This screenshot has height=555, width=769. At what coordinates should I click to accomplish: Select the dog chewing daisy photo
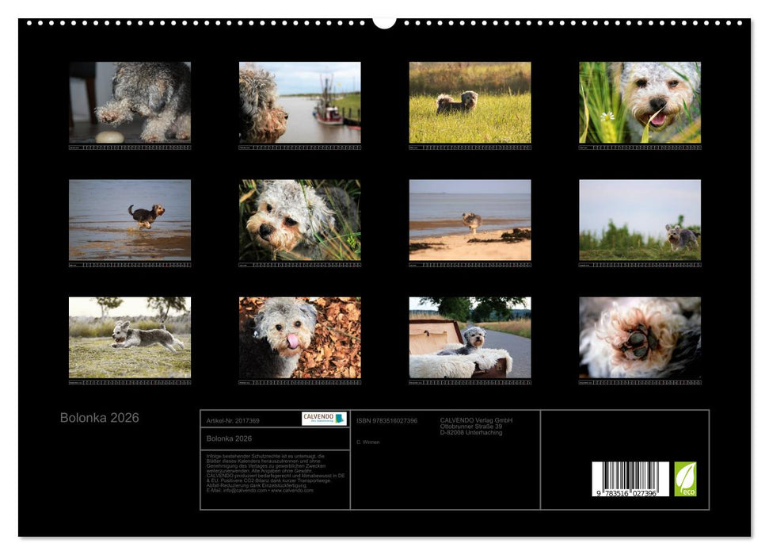click(641, 103)
